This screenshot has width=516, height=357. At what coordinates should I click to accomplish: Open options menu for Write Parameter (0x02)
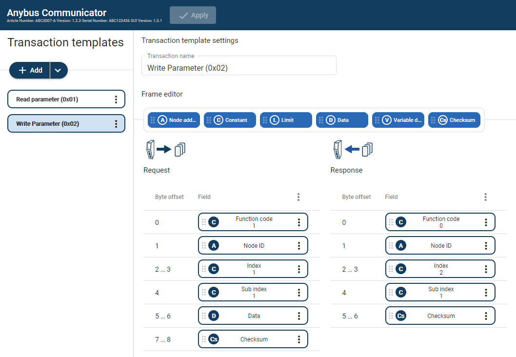(116, 123)
